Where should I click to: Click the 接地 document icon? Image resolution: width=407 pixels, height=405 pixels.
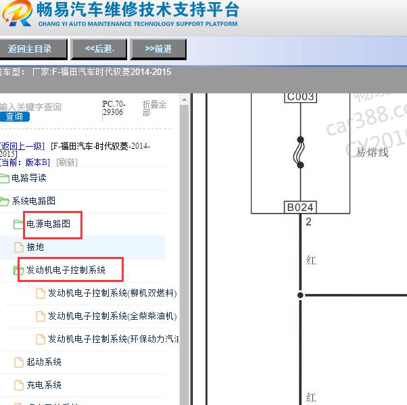(19, 247)
